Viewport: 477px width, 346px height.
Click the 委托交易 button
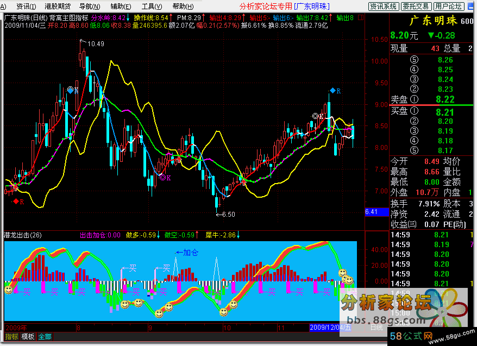416,6
